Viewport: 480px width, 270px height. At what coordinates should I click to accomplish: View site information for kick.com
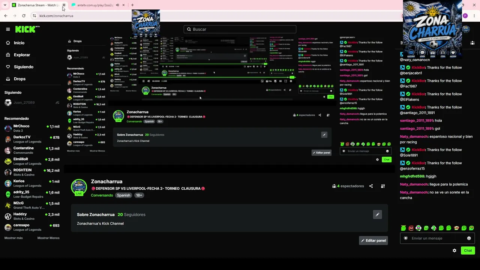pos(34,16)
